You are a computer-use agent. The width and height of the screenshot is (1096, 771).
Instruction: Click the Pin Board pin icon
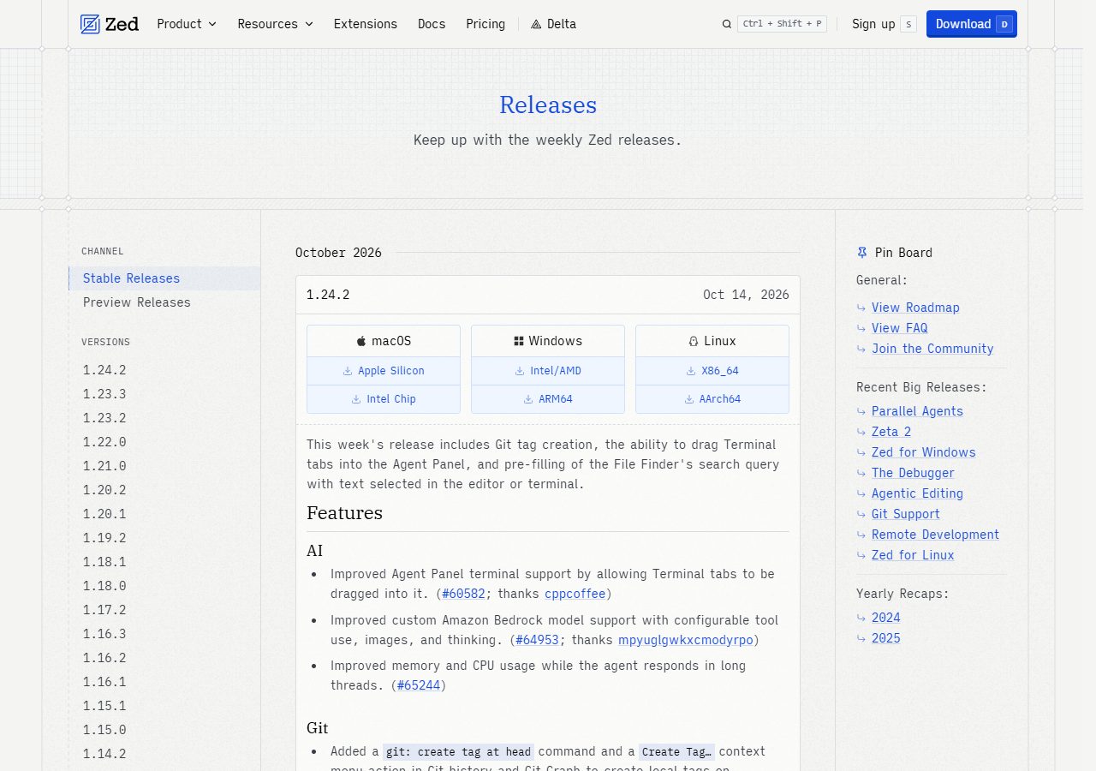point(862,253)
